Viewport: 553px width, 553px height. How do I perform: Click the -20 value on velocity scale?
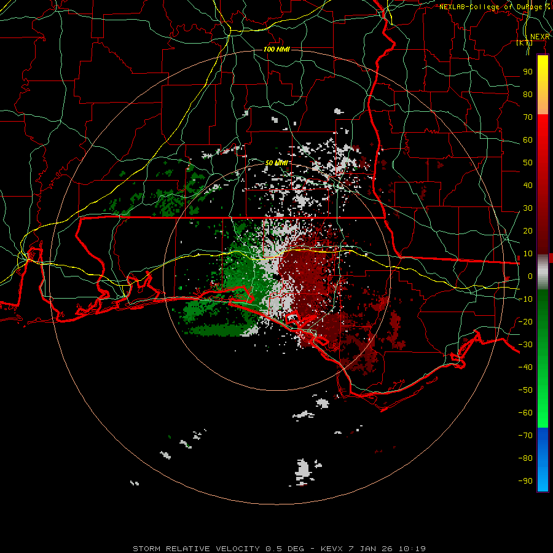525,321
